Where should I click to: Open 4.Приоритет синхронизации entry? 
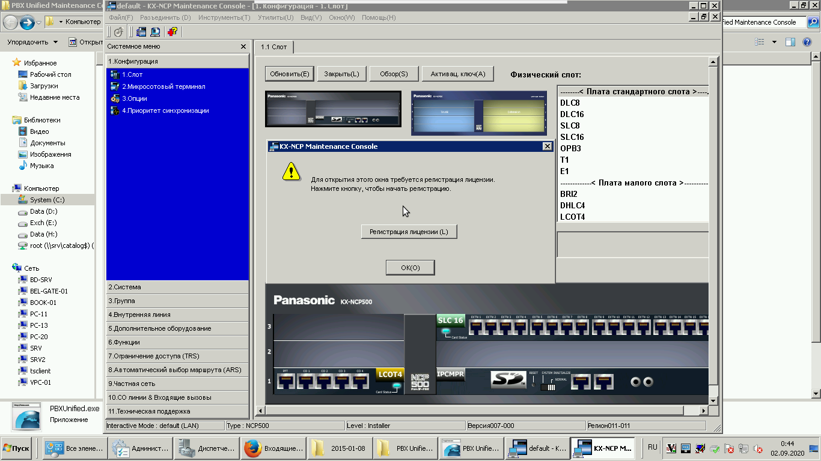165,110
